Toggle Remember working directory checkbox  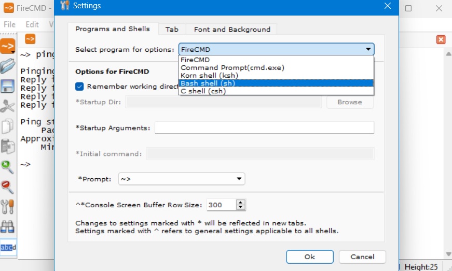pos(79,87)
